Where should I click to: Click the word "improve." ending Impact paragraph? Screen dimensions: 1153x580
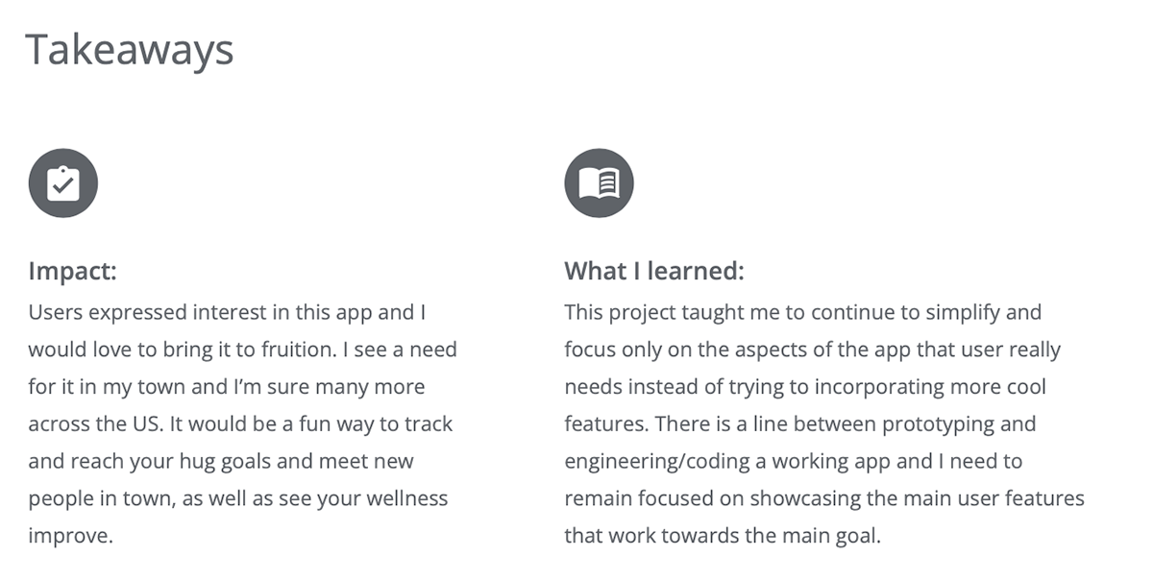(71, 536)
